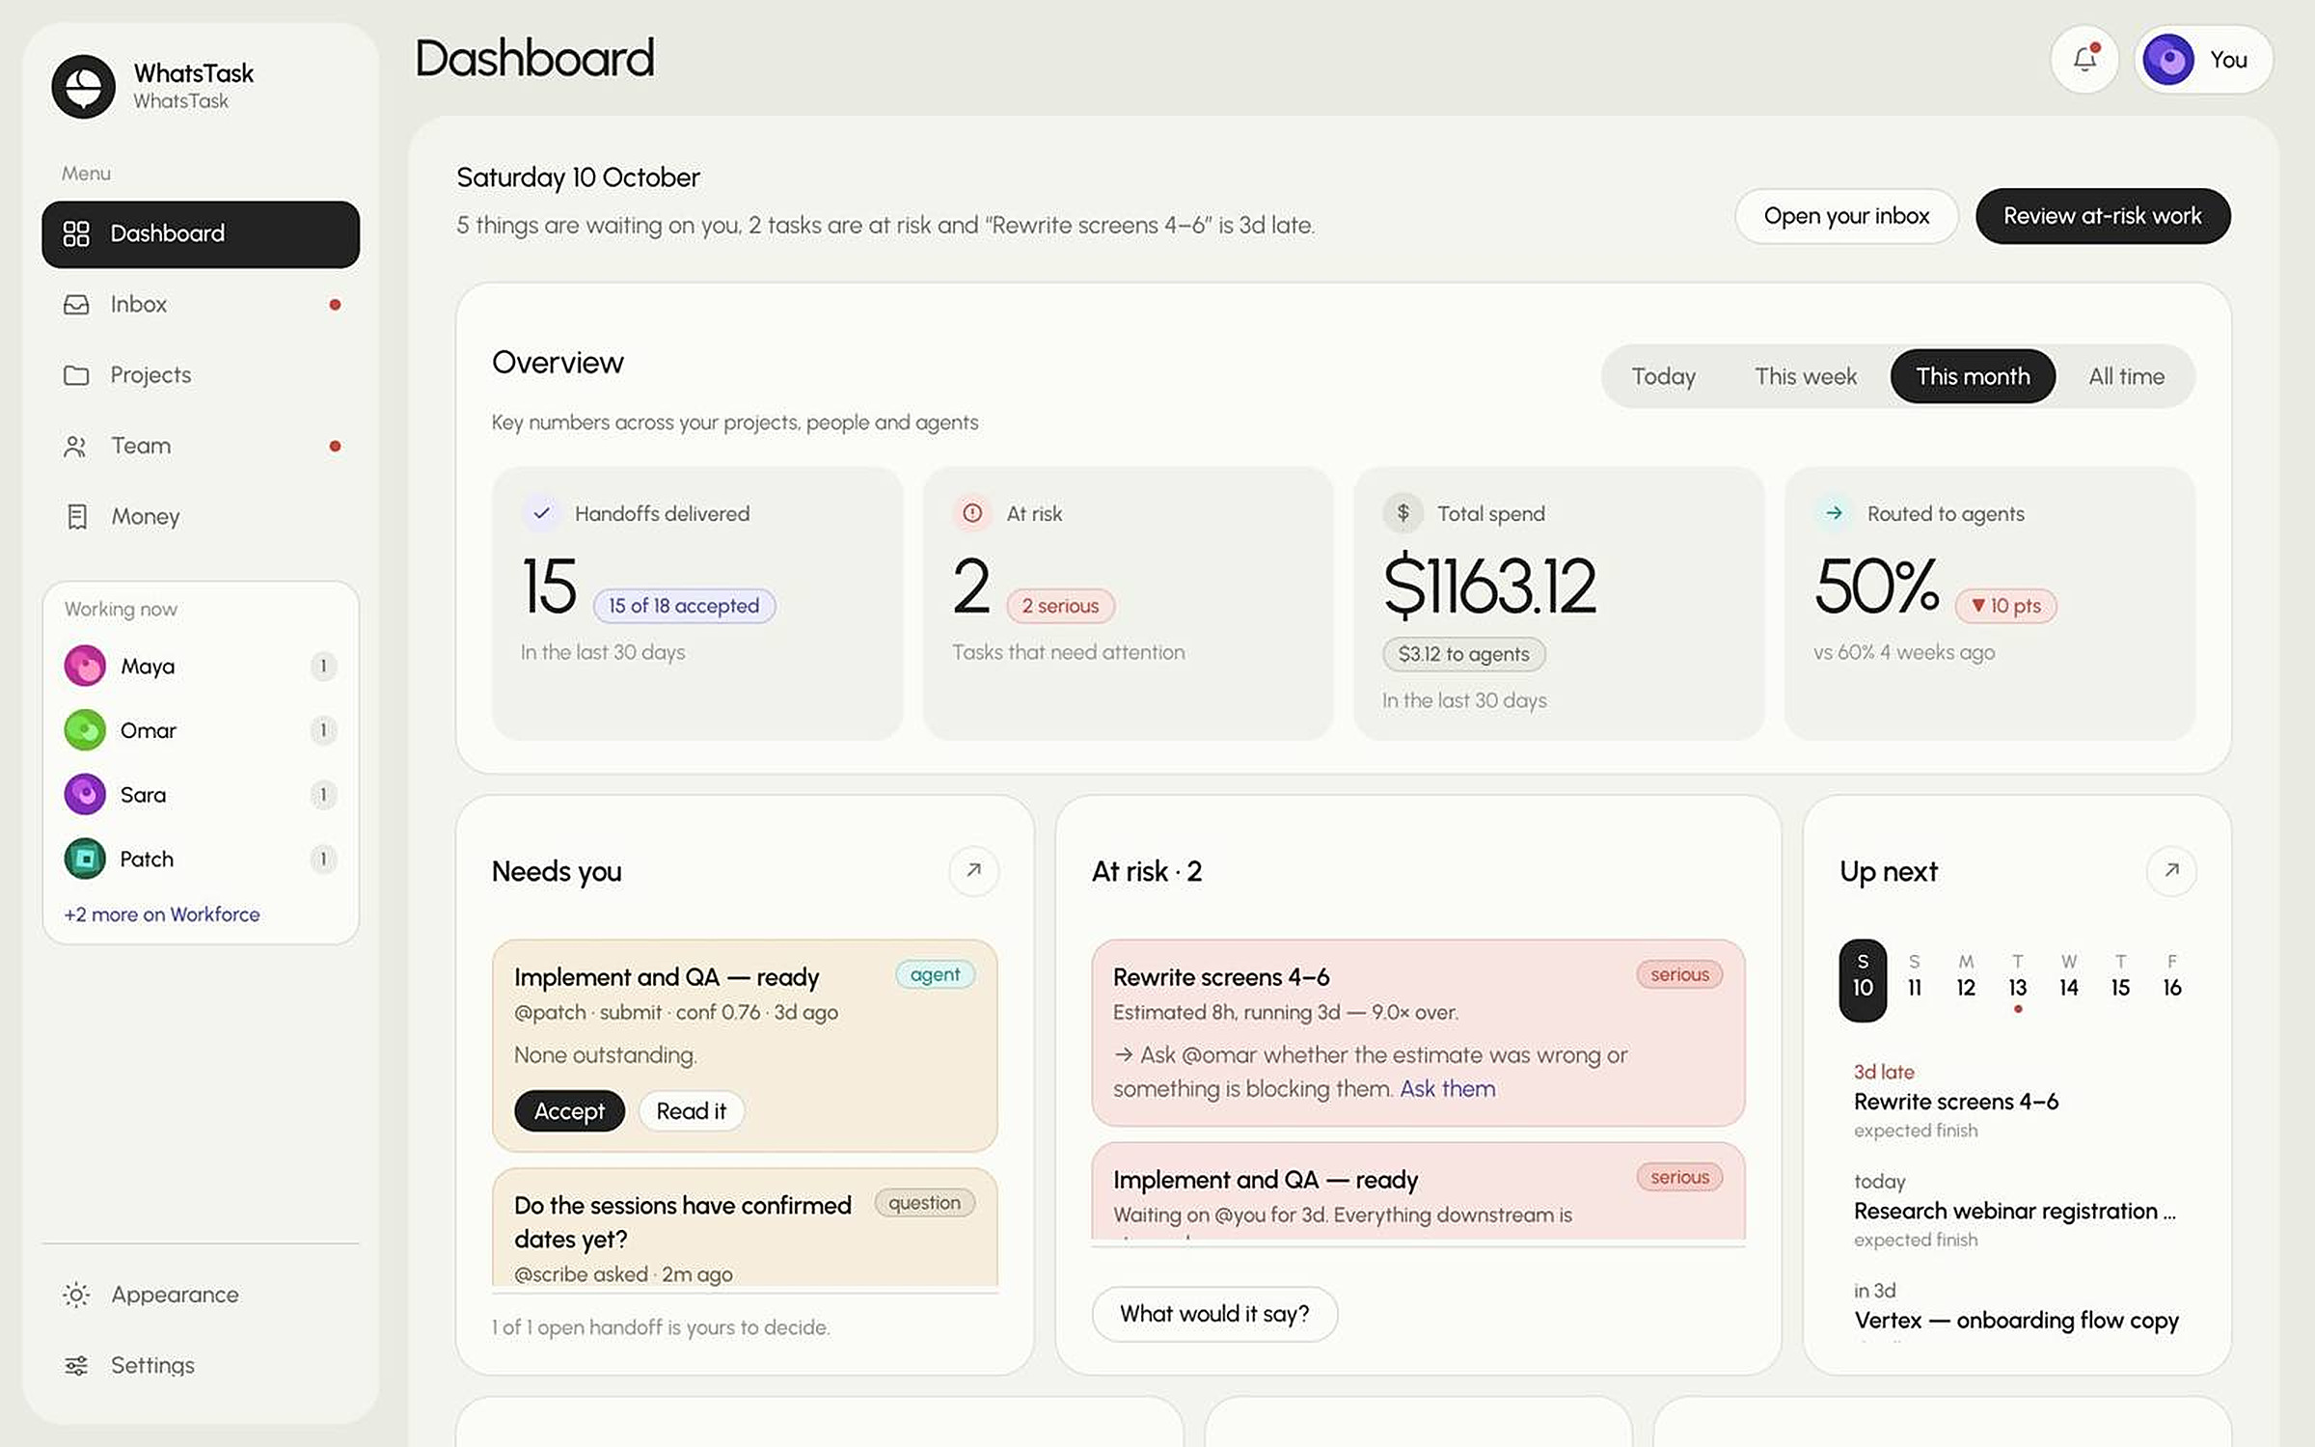Image resolution: width=2315 pixels, height=1447 pixels.
Task: Open the Rewrite screens 4–6 risk card
Action: coord(1418,1033)
